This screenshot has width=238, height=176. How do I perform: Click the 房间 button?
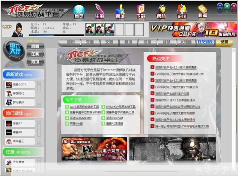click(x=35, y=46)
